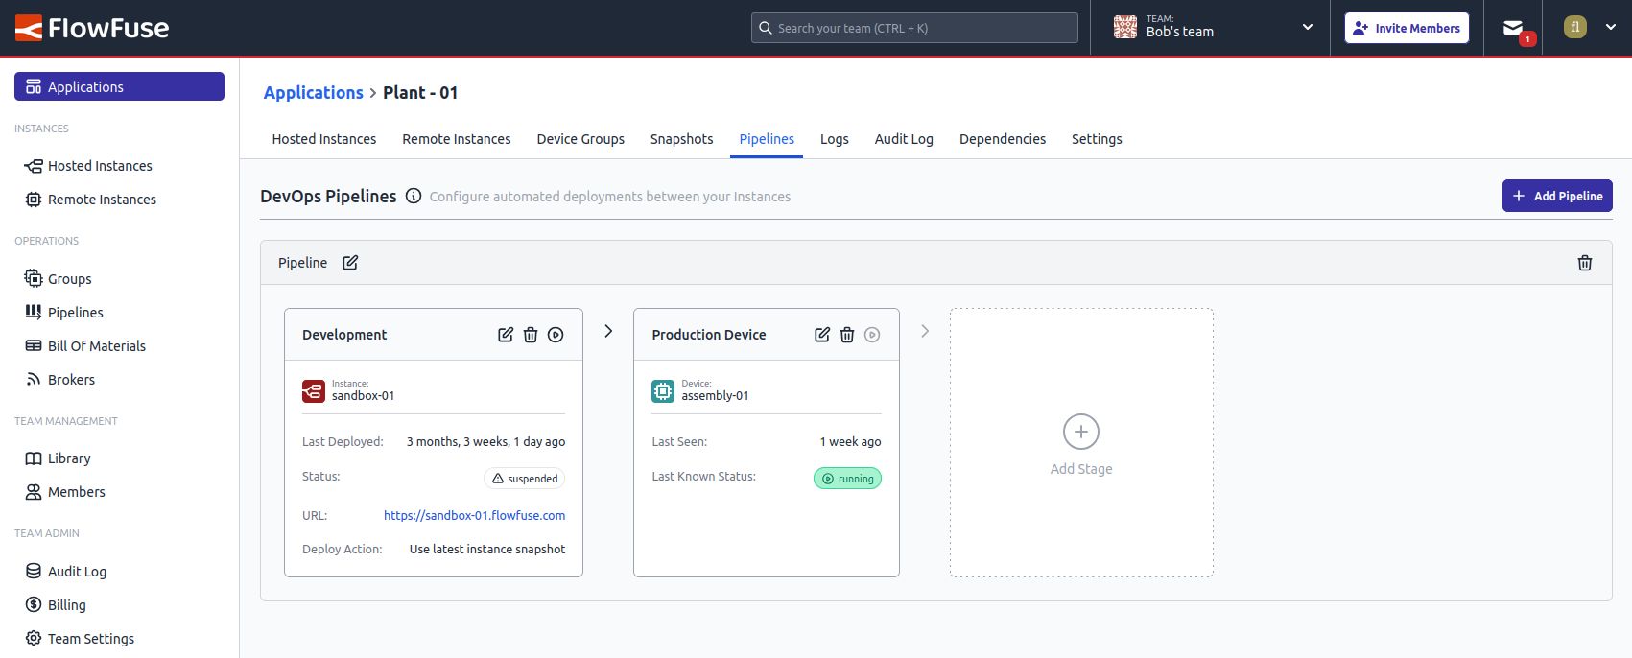Run the Development stage
1632x658 pixels.
[556, 335]
